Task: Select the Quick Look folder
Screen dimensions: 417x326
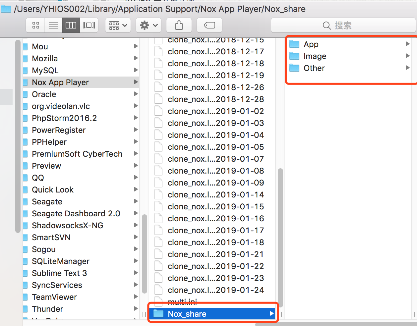Action: click(81, 190)
